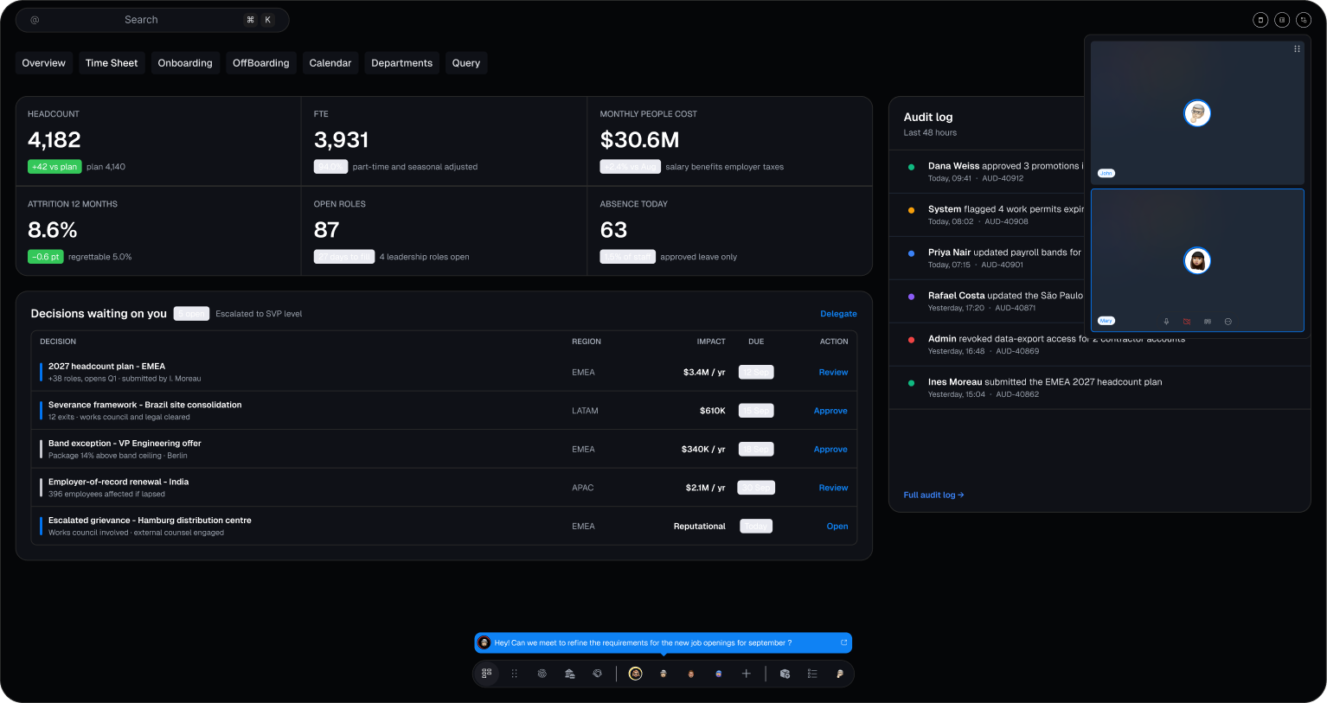Review the India employer-of-record renewal
1327x703 pixels.
pos(833,488)
